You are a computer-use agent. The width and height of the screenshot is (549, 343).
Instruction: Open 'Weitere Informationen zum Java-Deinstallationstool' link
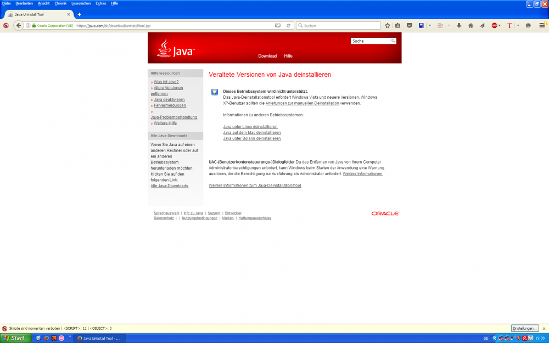tap(255, 185)
